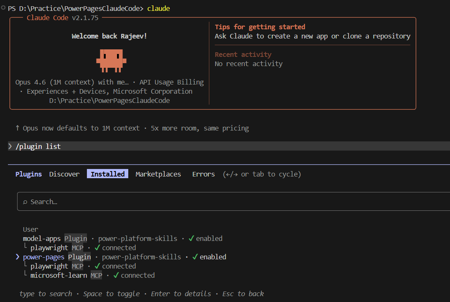
Task: Click the checkmark for playwright under model-apps
Action: 97,248
